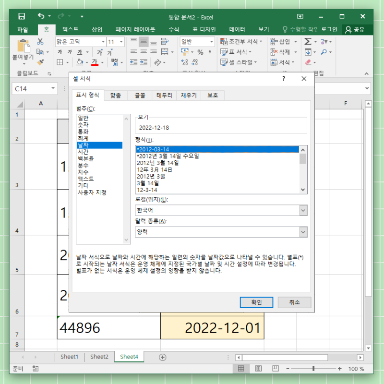Click the Save icon in quick access toolbar

coord(22,16)
